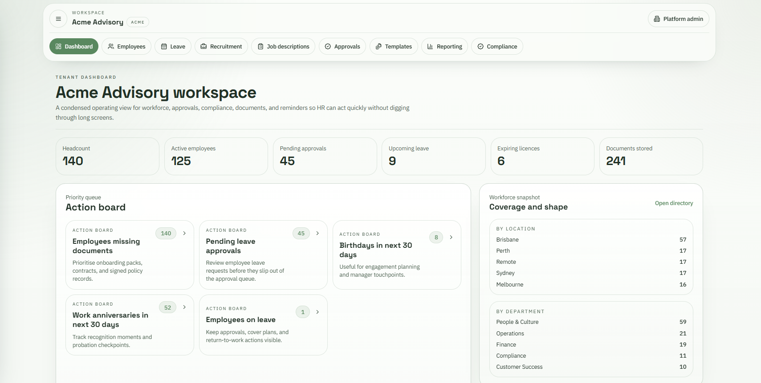Click the Employees people icon
This screenshot has width=761, height=383.
pyautogui.click(x=111, y=46)
